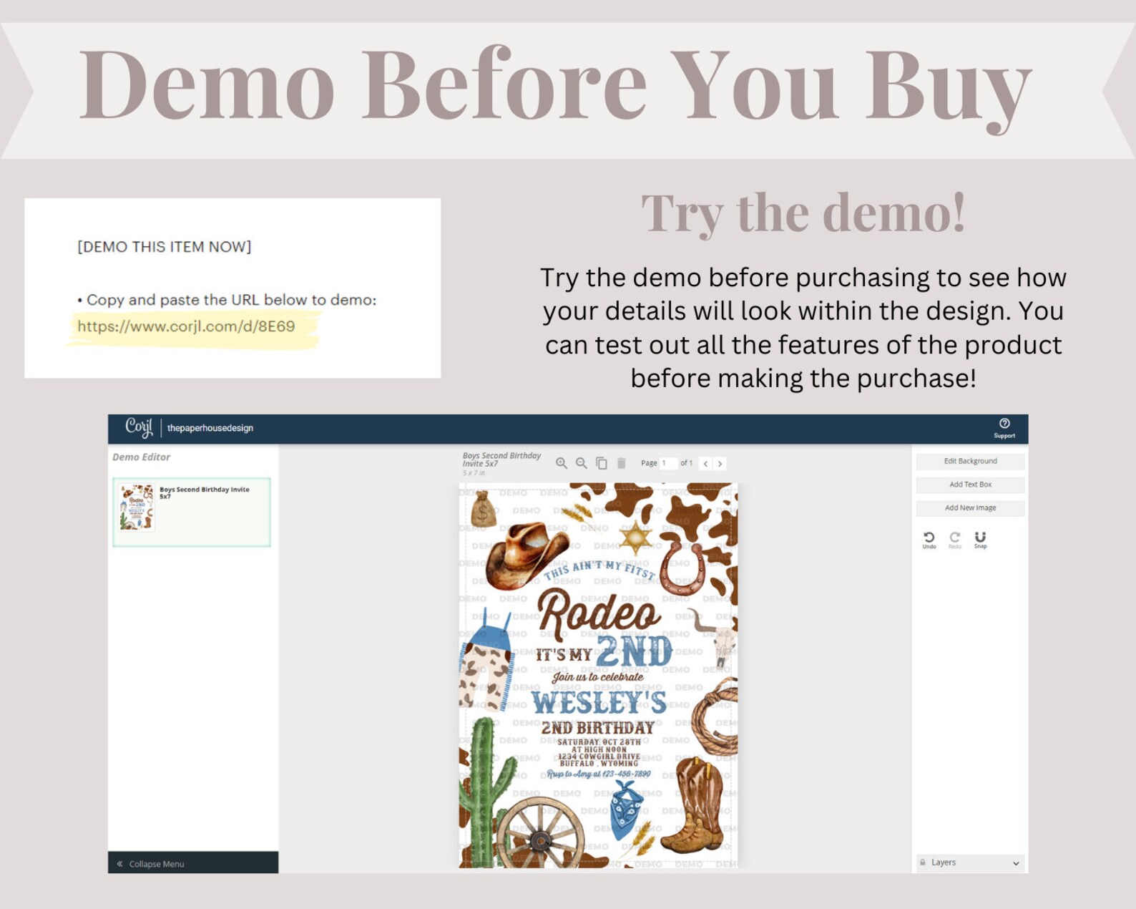1136x909 pixels.
Task: Select the Boys Second Birthday Invite thumbnail
Action: click(x=192, y=512)
